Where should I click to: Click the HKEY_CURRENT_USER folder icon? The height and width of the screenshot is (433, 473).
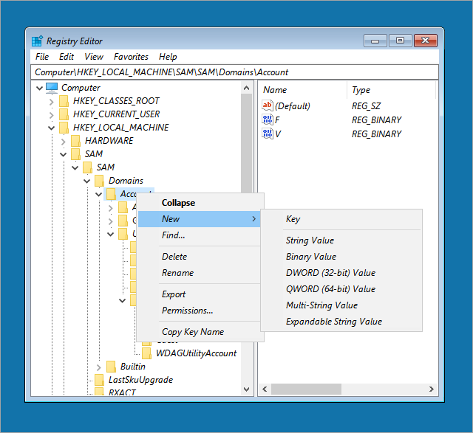pos(64,114)
